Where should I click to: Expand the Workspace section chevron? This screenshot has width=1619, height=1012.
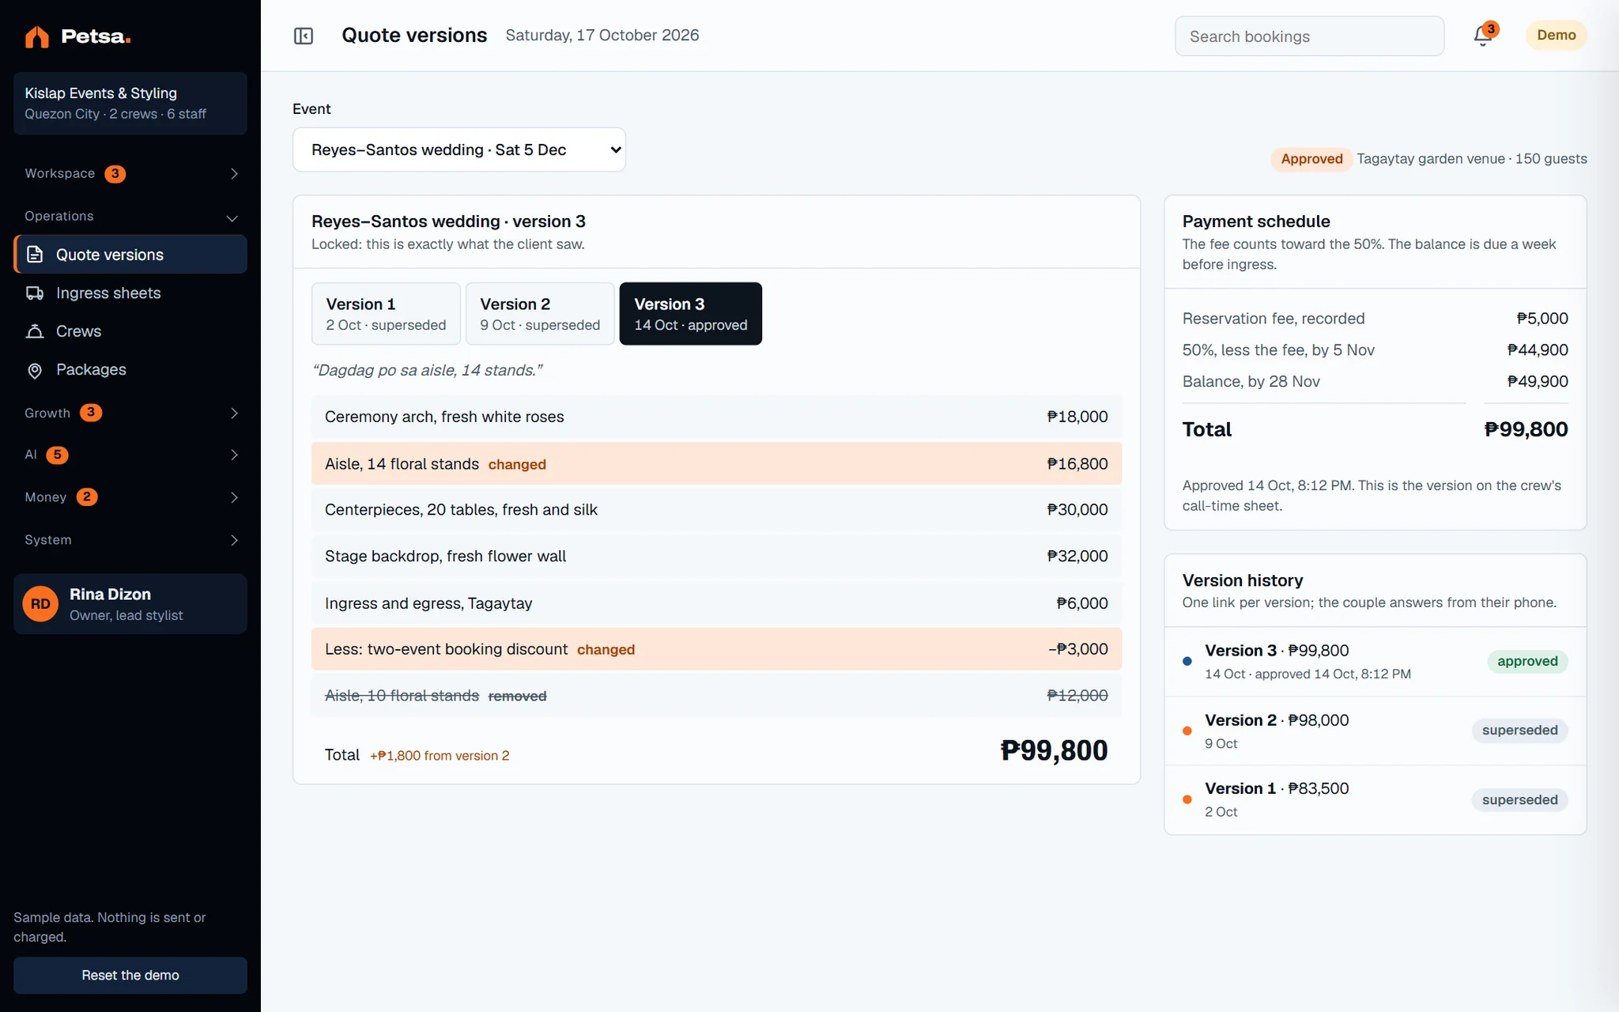pos(234,174)
